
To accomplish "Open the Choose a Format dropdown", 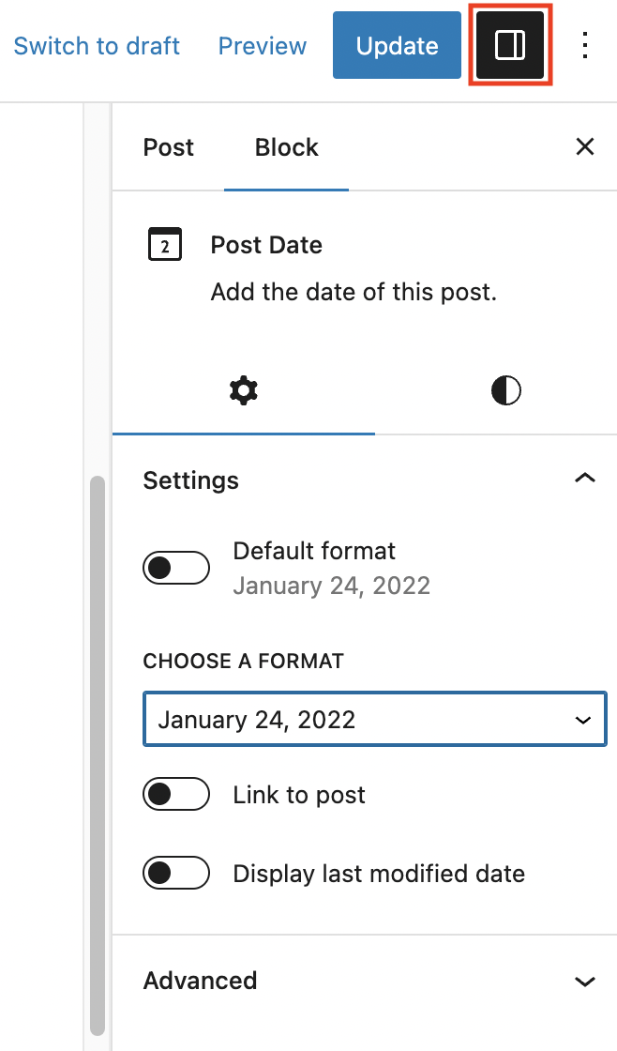I will tap(374, 719).
